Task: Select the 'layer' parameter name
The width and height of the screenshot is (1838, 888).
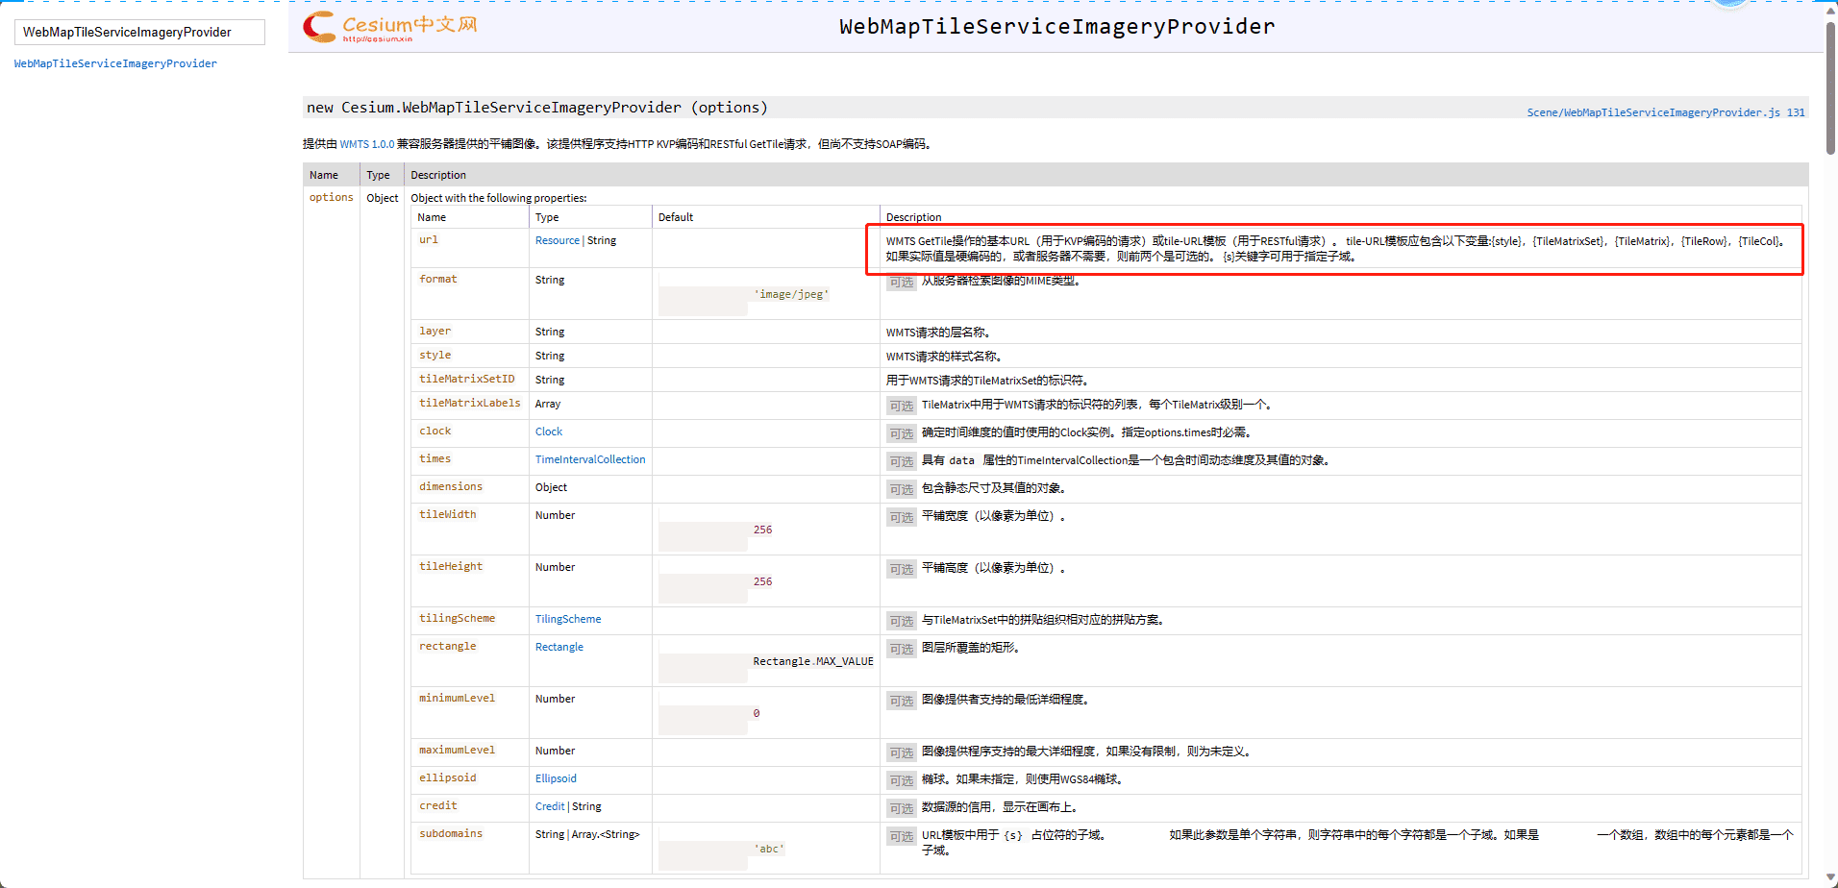Action: [x=435, y=331]
